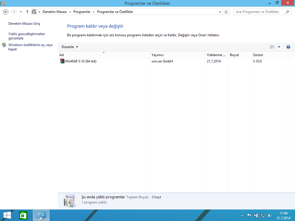295x221 pixels.
Task: Open the Düzenle dropdown menu
Action: (x=70, y=47)
